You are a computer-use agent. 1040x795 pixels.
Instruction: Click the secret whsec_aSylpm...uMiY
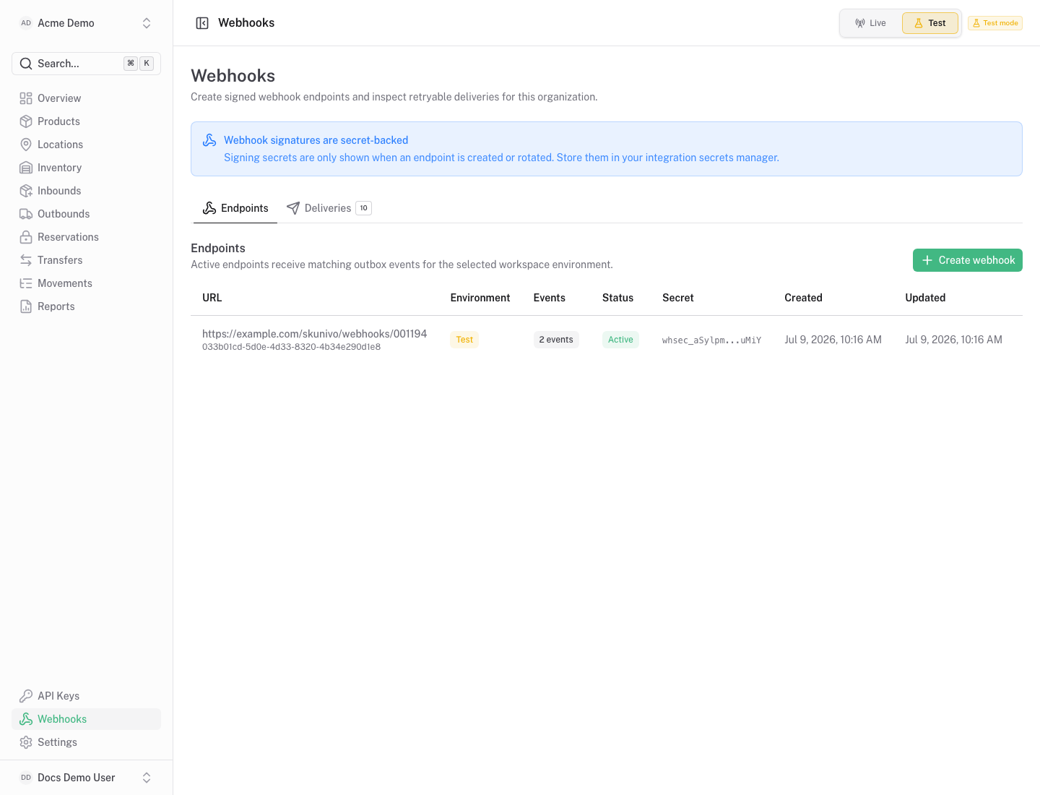711,340
